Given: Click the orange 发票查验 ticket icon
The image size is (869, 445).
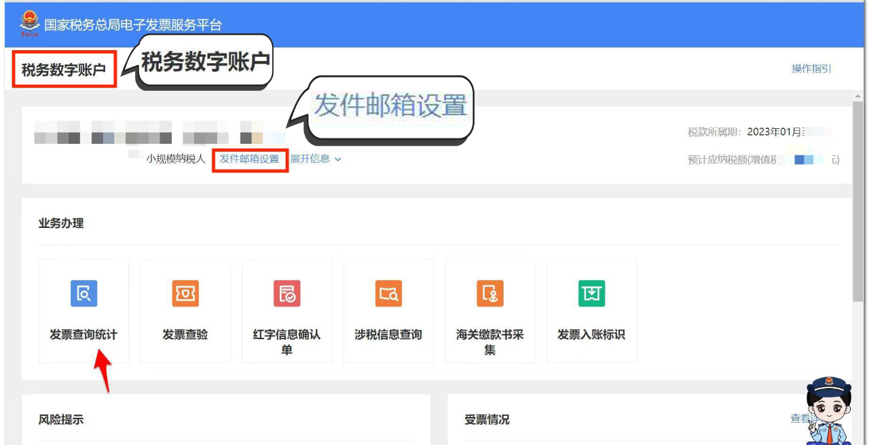Looking at the screenshot, I should (x=185, y=294).
